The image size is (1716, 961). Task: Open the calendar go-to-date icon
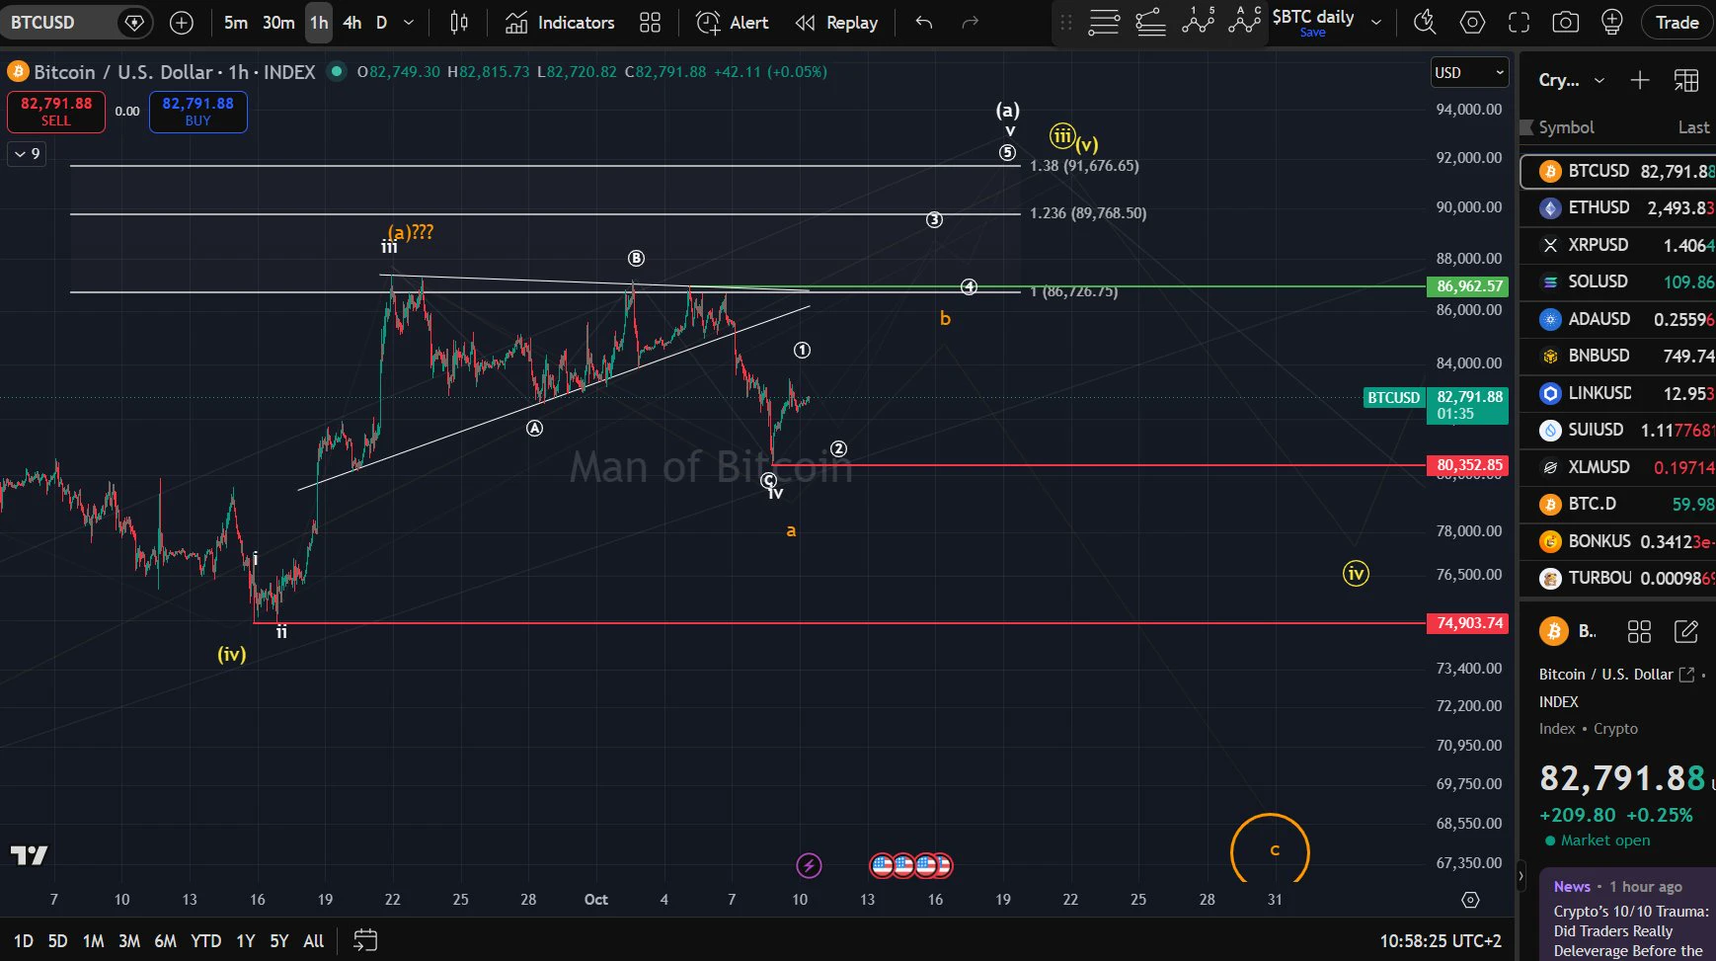(x=365, y=940)
